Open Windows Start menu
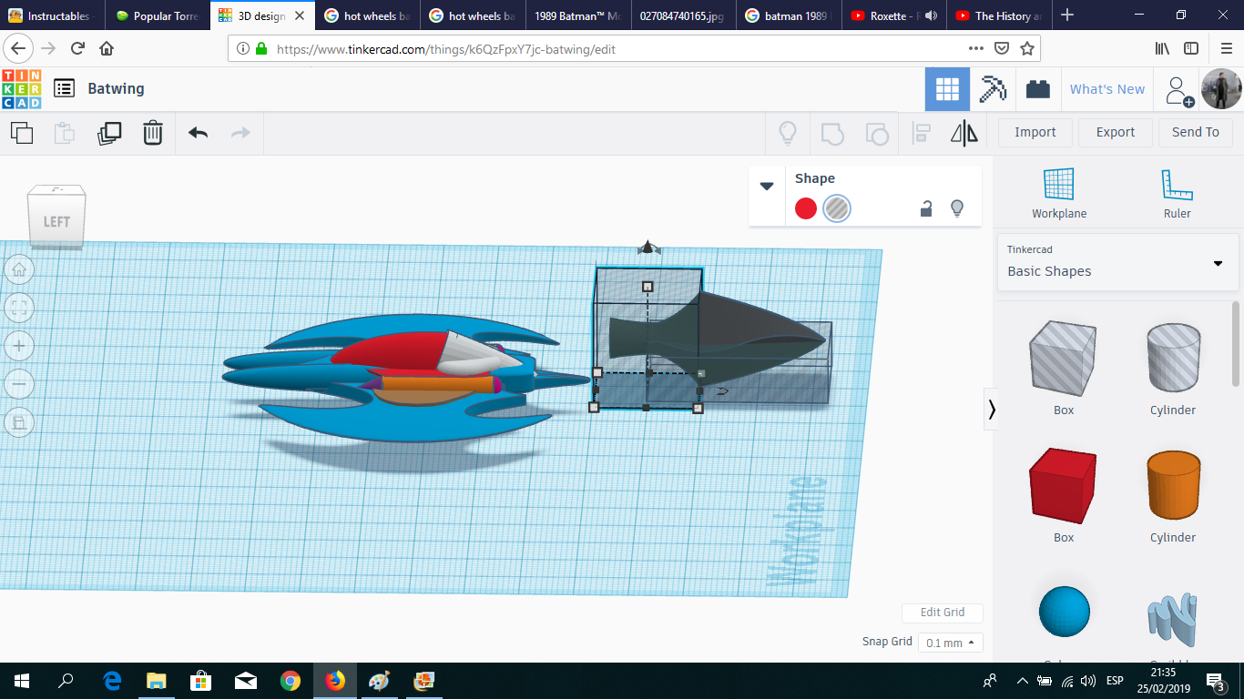Viewport: 1244px width, 699px height. 22,680
